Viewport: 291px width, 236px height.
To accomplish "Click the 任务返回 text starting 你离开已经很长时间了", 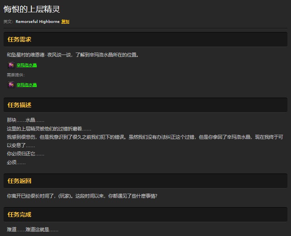I will (x=82, y=196).
